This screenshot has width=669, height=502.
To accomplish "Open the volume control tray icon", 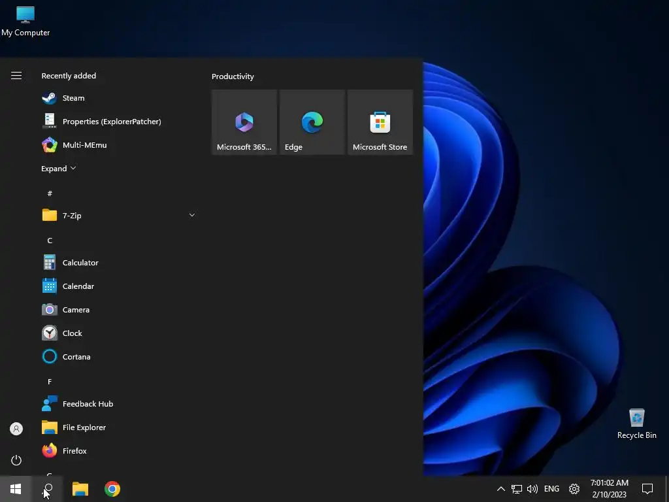I will tap(532, 489).
